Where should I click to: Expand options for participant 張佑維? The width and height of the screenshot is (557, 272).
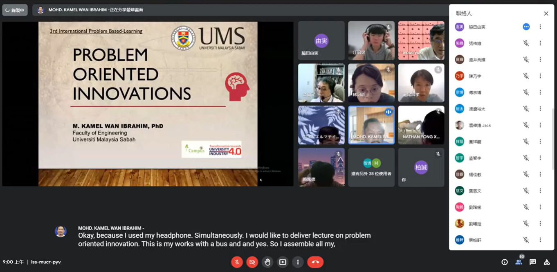tap(540, 43)
